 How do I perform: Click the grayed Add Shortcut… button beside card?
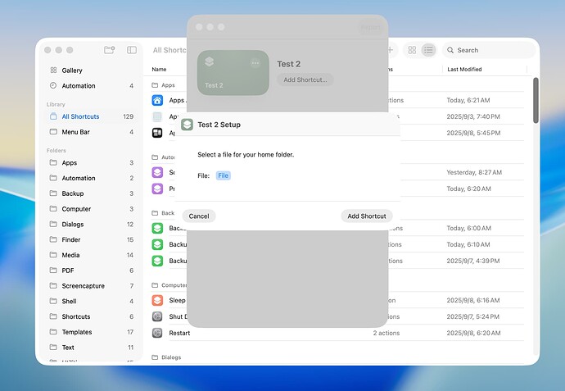[x=305, y=80]
